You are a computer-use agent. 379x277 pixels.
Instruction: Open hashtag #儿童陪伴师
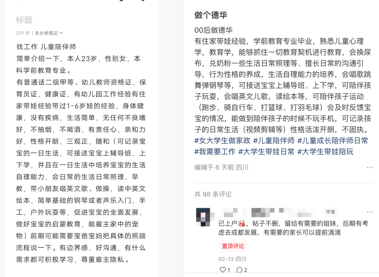coord(273,140)
